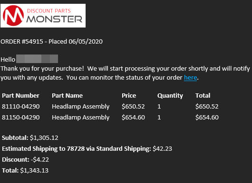The image size is (252, 183).
Task: Click part number 81150-04290
Action: pyautogui.click(x=21, y=117)
